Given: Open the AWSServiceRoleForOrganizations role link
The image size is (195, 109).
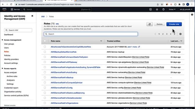Looking at the screenshot, I should click(x=64, y=103).
